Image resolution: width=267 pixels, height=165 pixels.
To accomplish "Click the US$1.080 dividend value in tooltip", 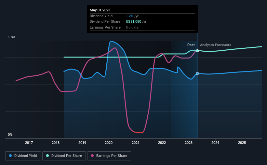I will [x=133, y=22].
